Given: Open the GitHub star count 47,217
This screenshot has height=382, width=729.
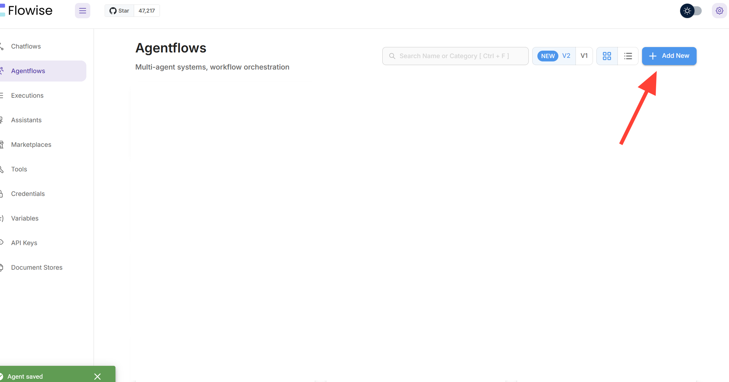Looking at the screenshot, I should tap(147, 11).
